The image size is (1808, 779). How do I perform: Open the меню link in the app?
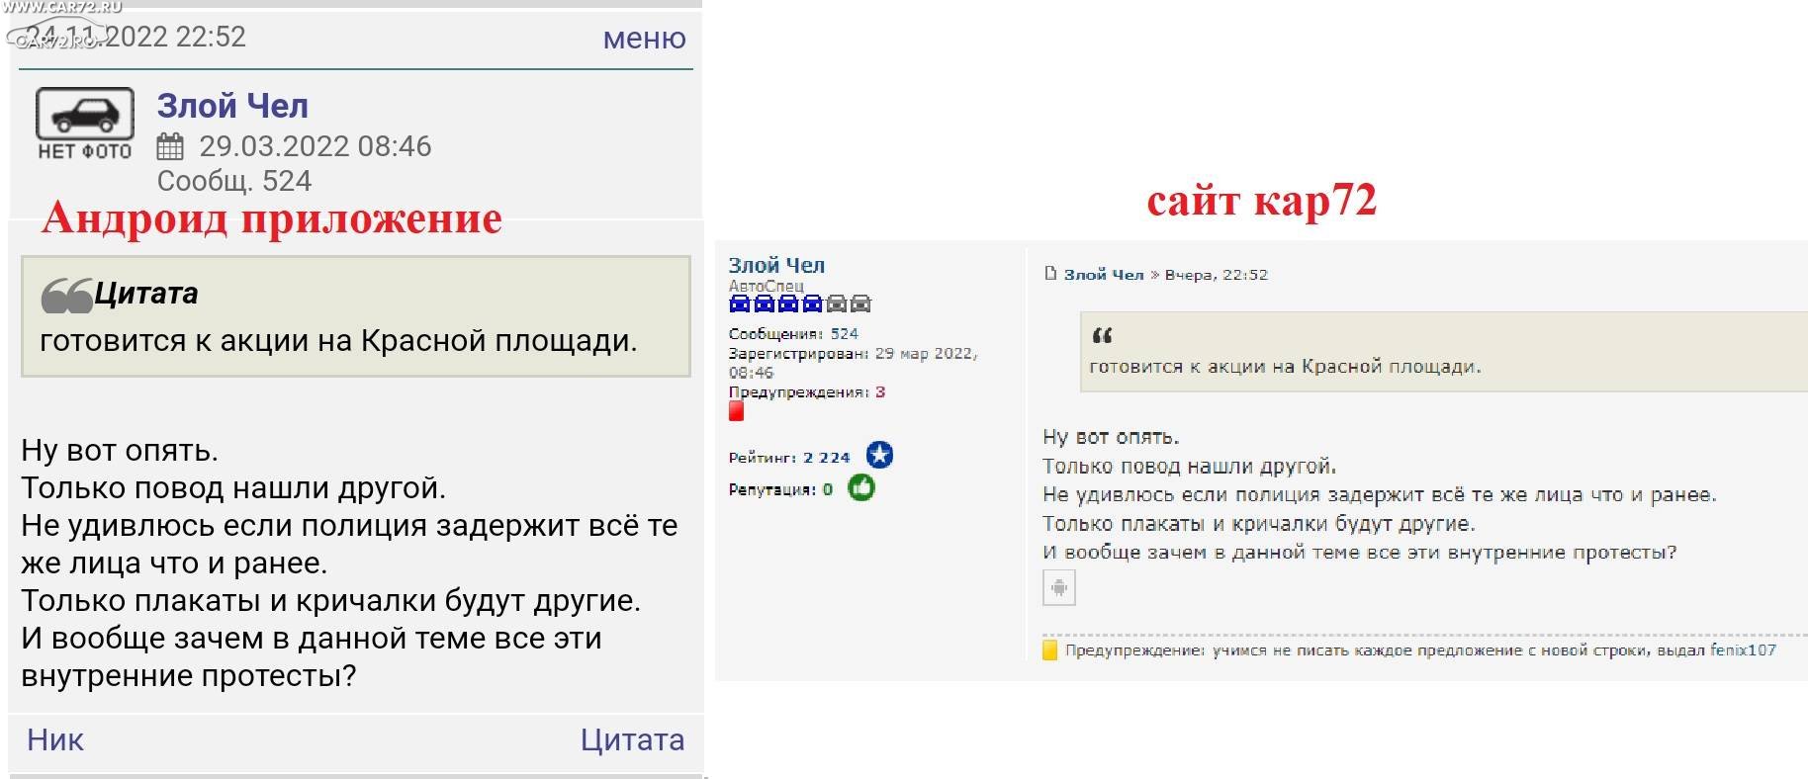644,38
